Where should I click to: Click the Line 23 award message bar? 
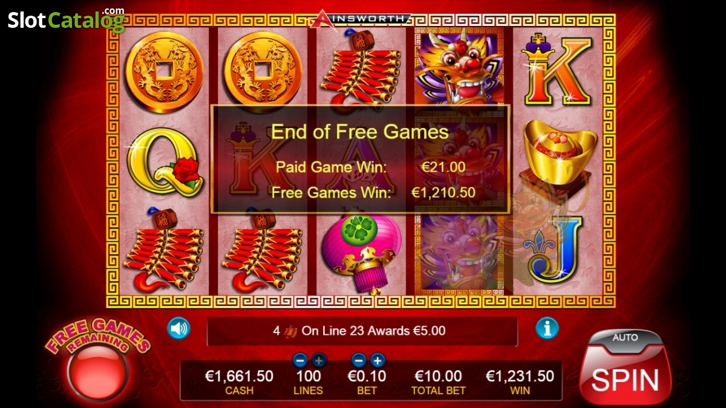click(362, 331)
